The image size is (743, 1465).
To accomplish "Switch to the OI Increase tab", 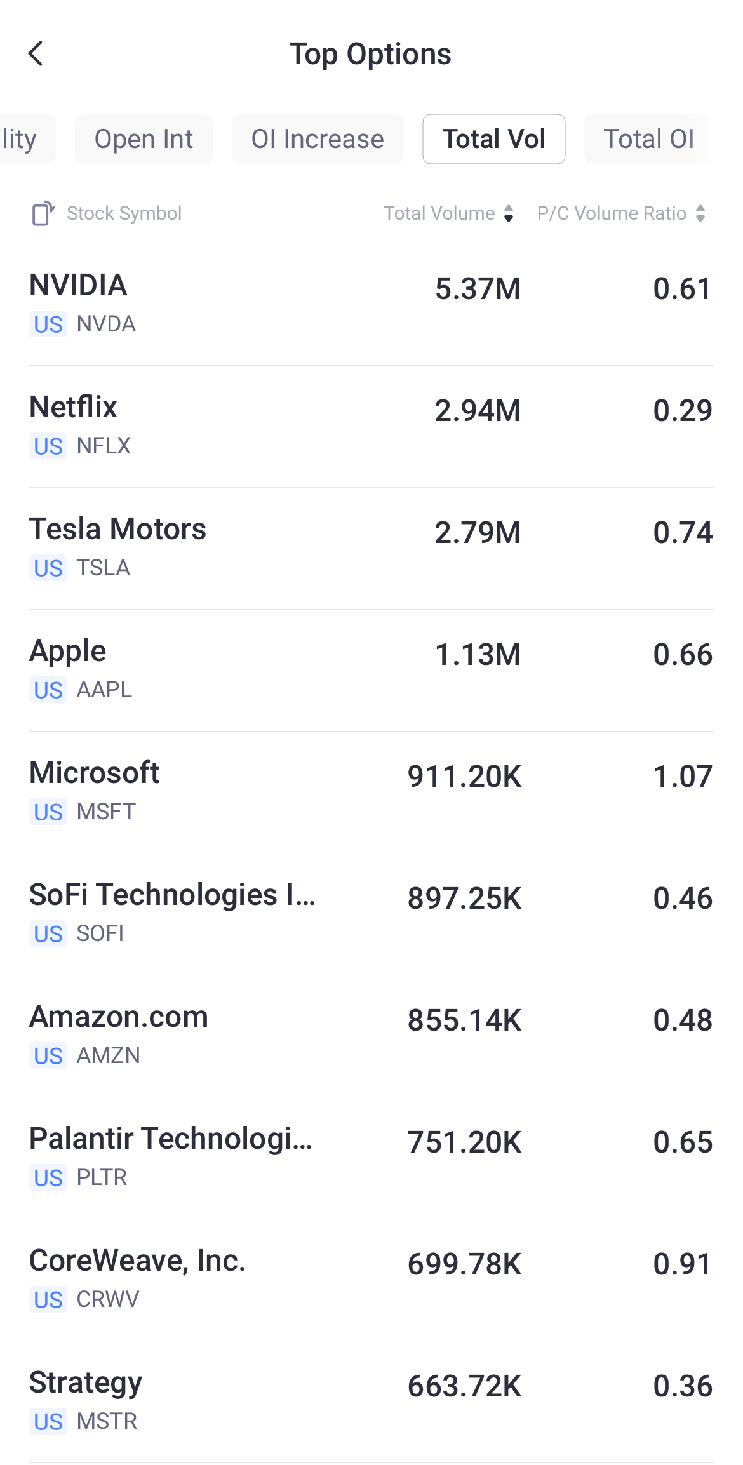I will click(318, 139).
